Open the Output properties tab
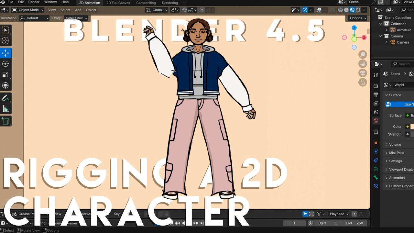The width and height of the screenshot is (414, 233). [376, 95]
